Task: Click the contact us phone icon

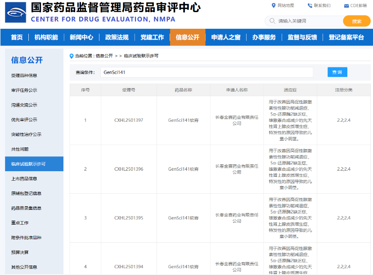Action: click(x=310, y=5)
